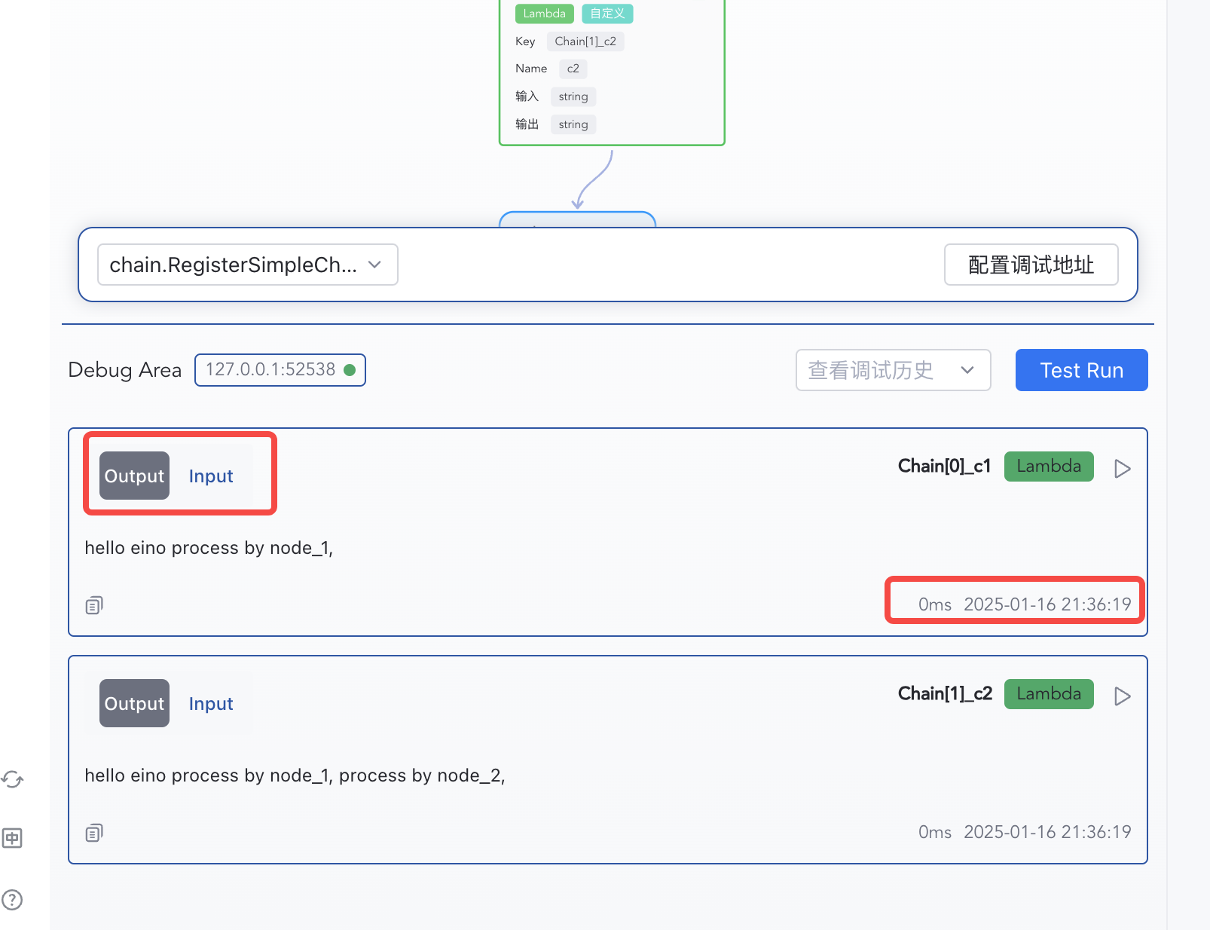Open the chain.RegisterSimpleCh... dropdown
Image resolution: width=1210 pixels, height=930 pixels.
click(247, 265)
